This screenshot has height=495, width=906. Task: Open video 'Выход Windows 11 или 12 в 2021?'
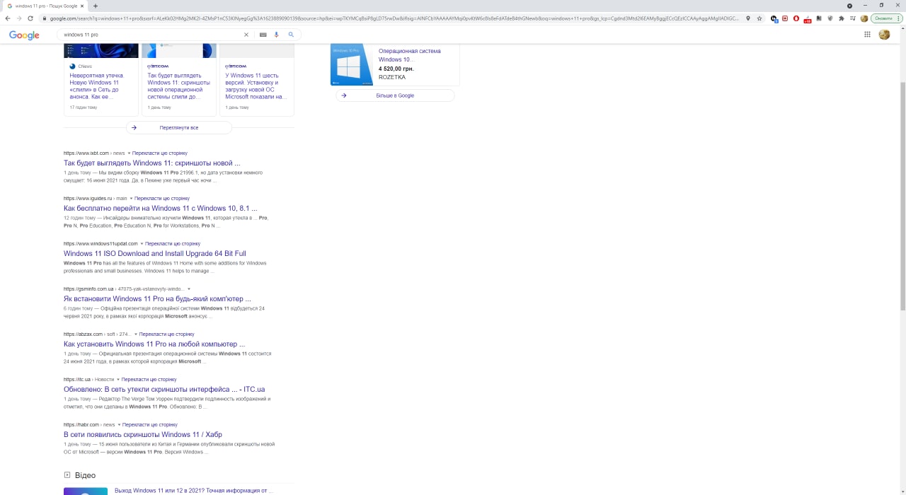pyautogui.click(x=193, y=490)
